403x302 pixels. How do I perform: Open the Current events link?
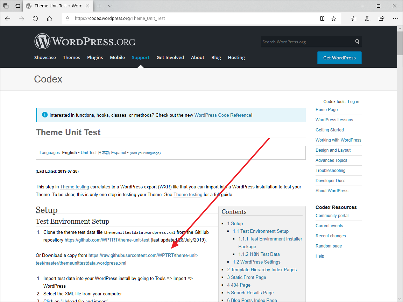(329, 226)
